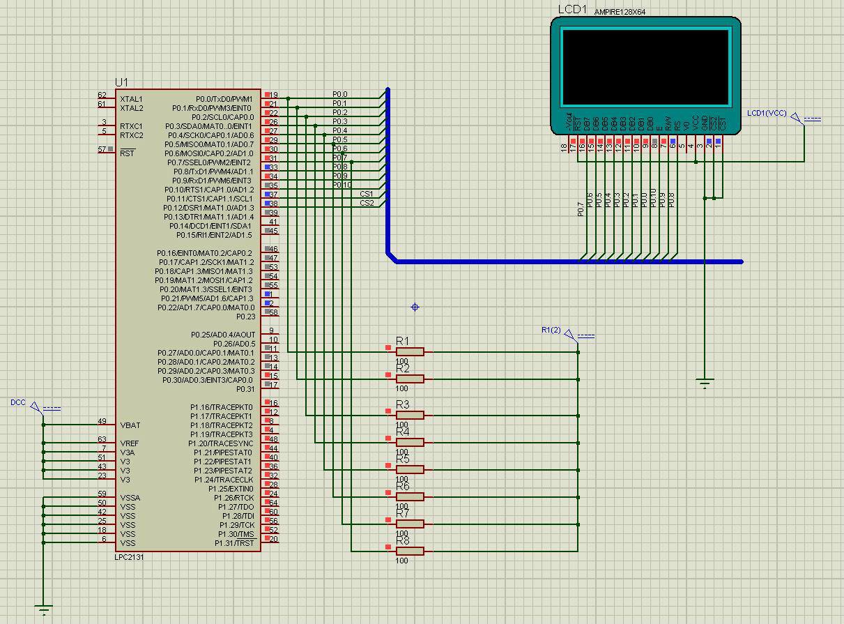Click the ground symbol below the LCD
This screenshot has width=844, height=624.
[x=705, y=383]
